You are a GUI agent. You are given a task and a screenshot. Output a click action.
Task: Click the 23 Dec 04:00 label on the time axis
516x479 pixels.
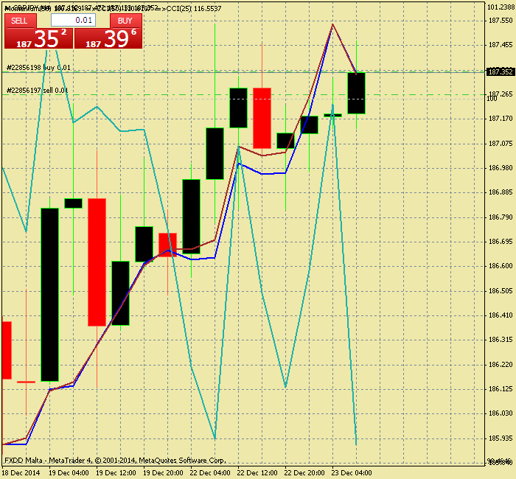(349, 472)
